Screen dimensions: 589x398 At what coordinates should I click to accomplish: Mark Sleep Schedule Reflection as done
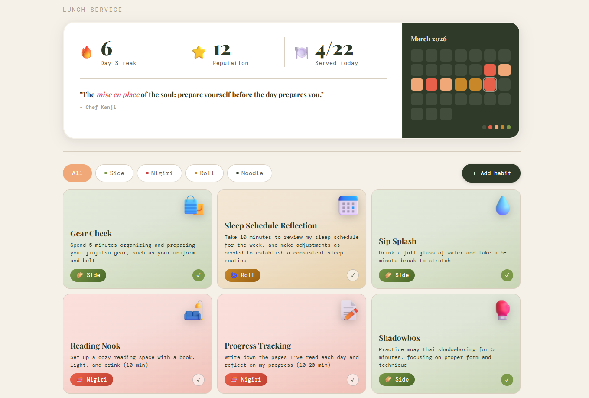tap(353, 275)
